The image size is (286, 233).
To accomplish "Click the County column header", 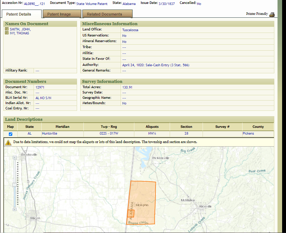I will [x=258, y=127].
